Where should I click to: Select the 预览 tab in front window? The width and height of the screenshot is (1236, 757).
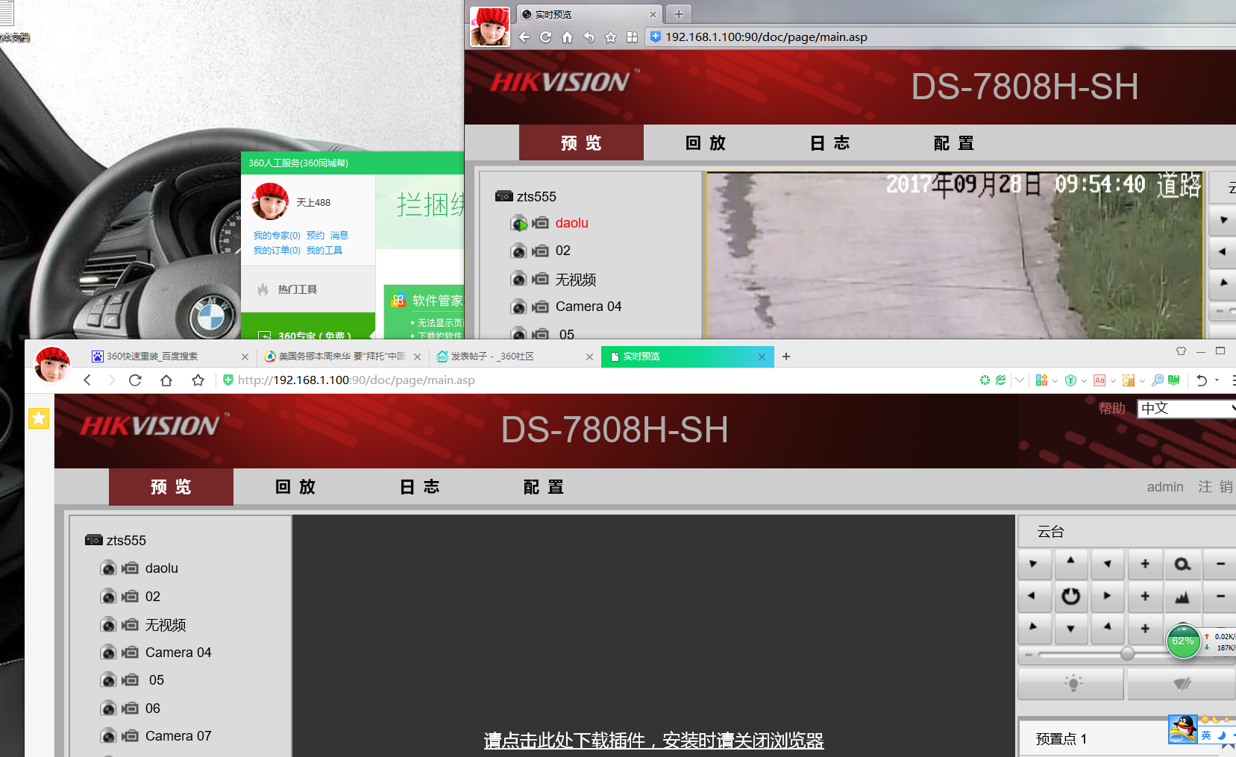pos(171,487)
